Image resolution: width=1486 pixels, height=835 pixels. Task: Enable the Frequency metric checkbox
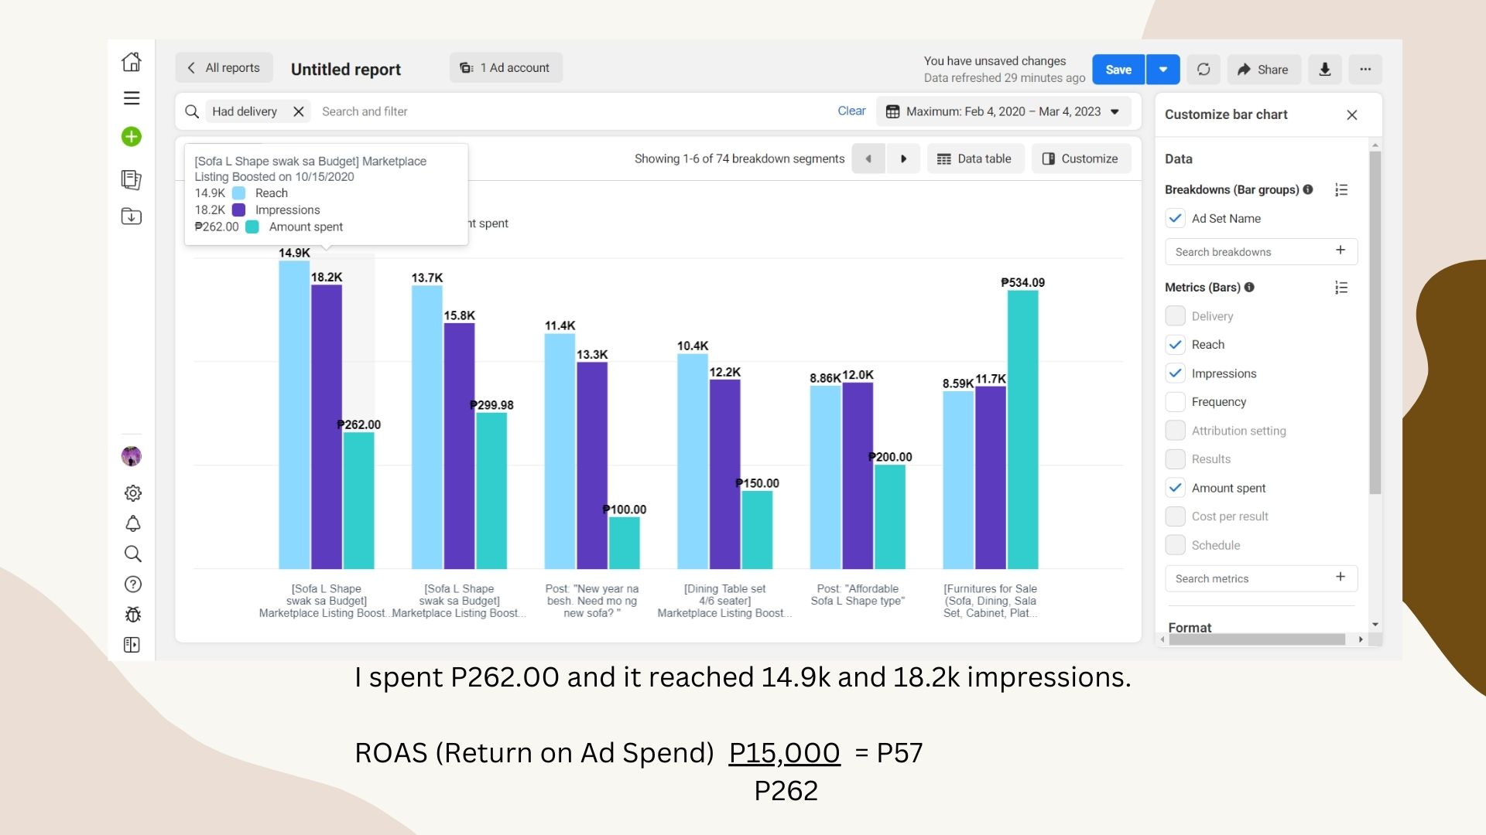(1175, 402)
